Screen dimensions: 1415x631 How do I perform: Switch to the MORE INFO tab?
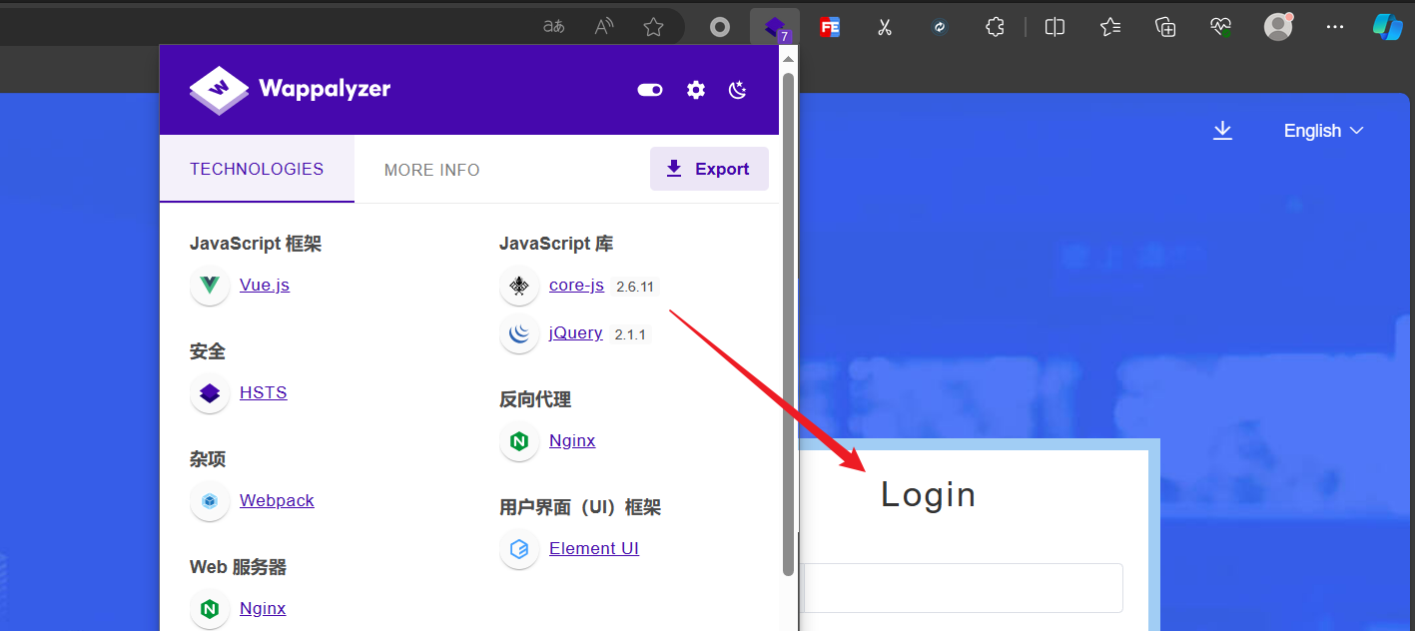432,170
